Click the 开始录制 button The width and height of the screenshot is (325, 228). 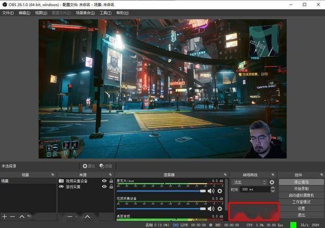(301, 188)
